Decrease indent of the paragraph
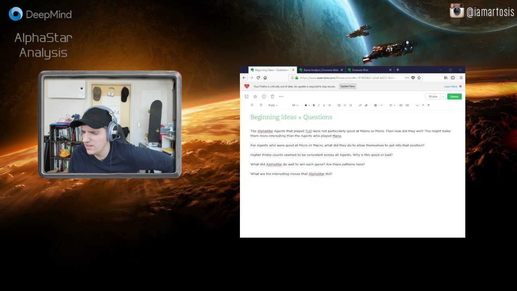The height and width of the screenshot is (291, 517). (407, 105)
